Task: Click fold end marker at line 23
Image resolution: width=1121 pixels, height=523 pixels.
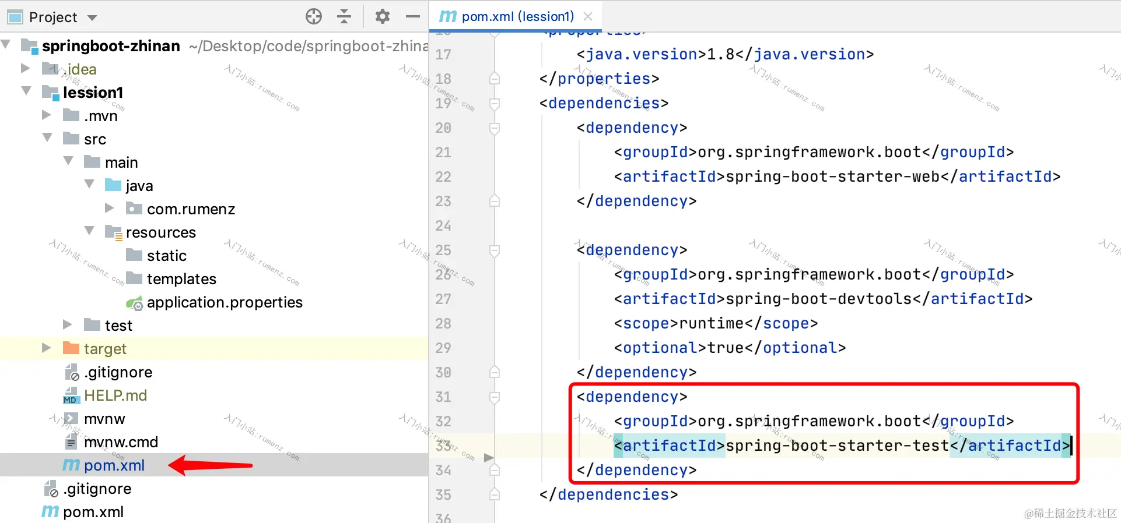Action: click(495, 201)
